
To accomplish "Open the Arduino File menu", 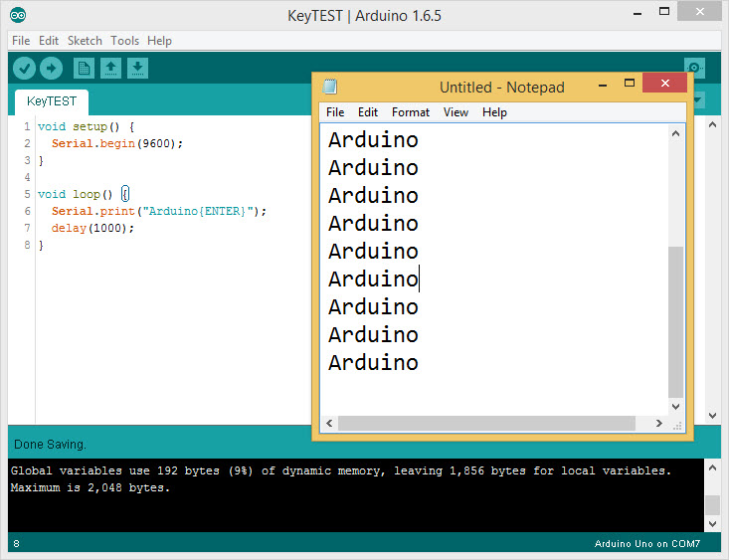I will [x=21, y=41].
